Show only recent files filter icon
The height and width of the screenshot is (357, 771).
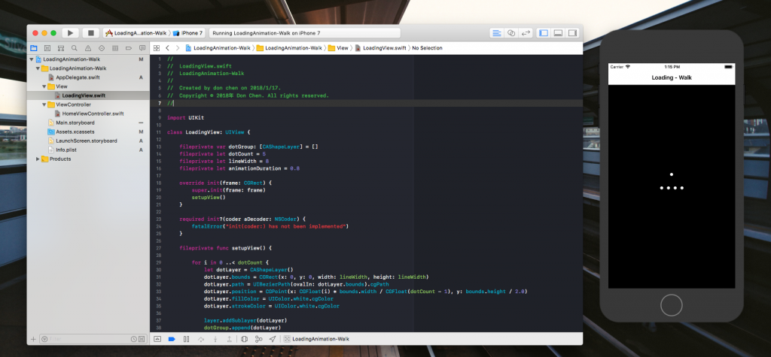(133, 339)
